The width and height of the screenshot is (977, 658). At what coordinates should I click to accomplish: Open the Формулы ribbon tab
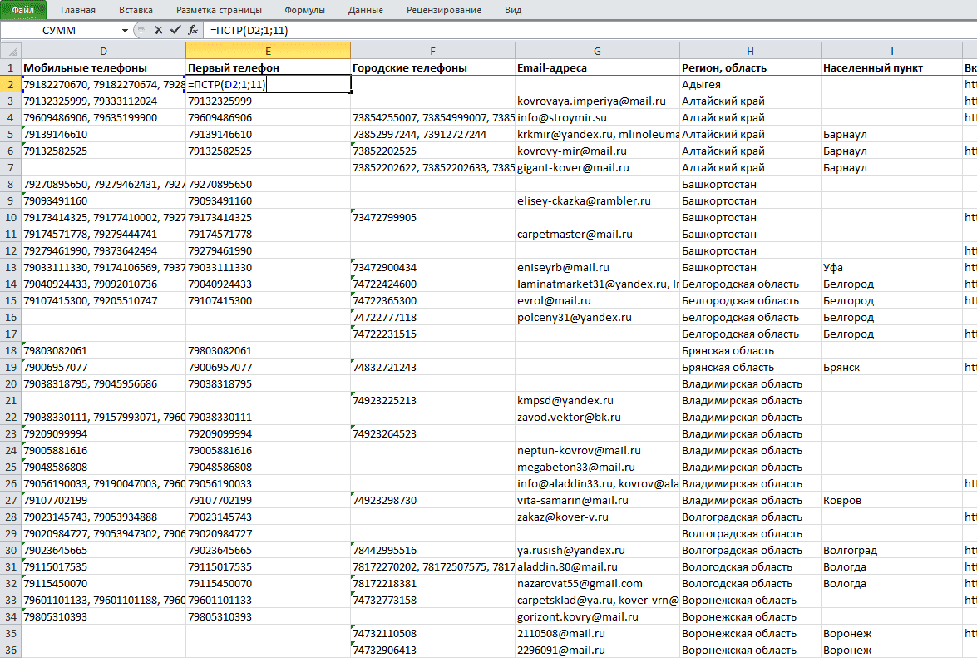pyautogui.click(x=304, y=10)
